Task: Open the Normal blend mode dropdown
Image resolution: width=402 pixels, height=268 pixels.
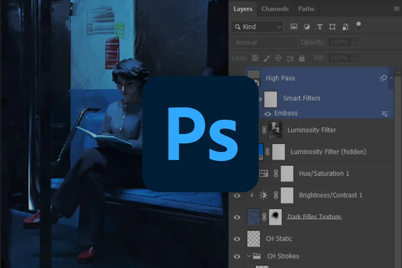Action: pos(265,43)
